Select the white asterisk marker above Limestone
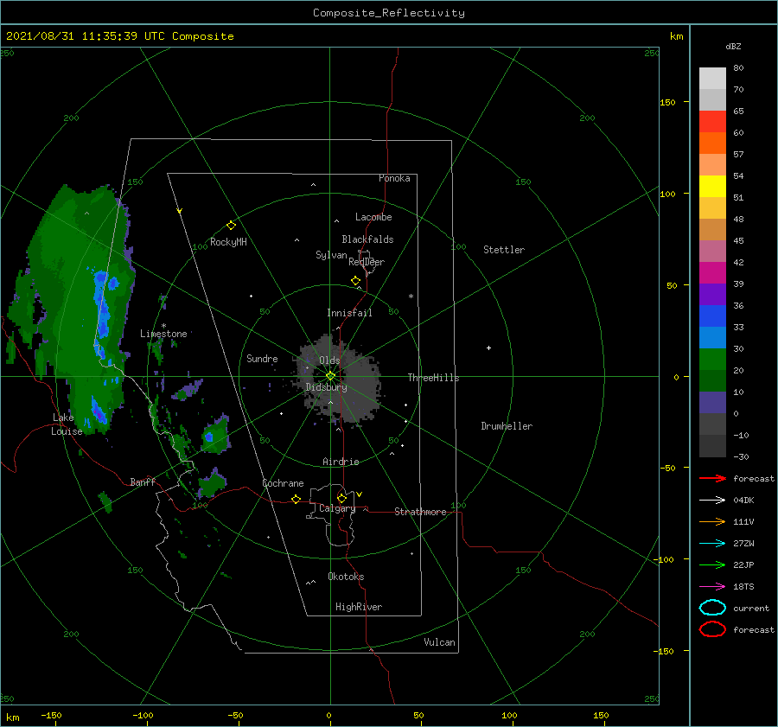The height and width of the screenshot is (727, 778). (163, 326)
